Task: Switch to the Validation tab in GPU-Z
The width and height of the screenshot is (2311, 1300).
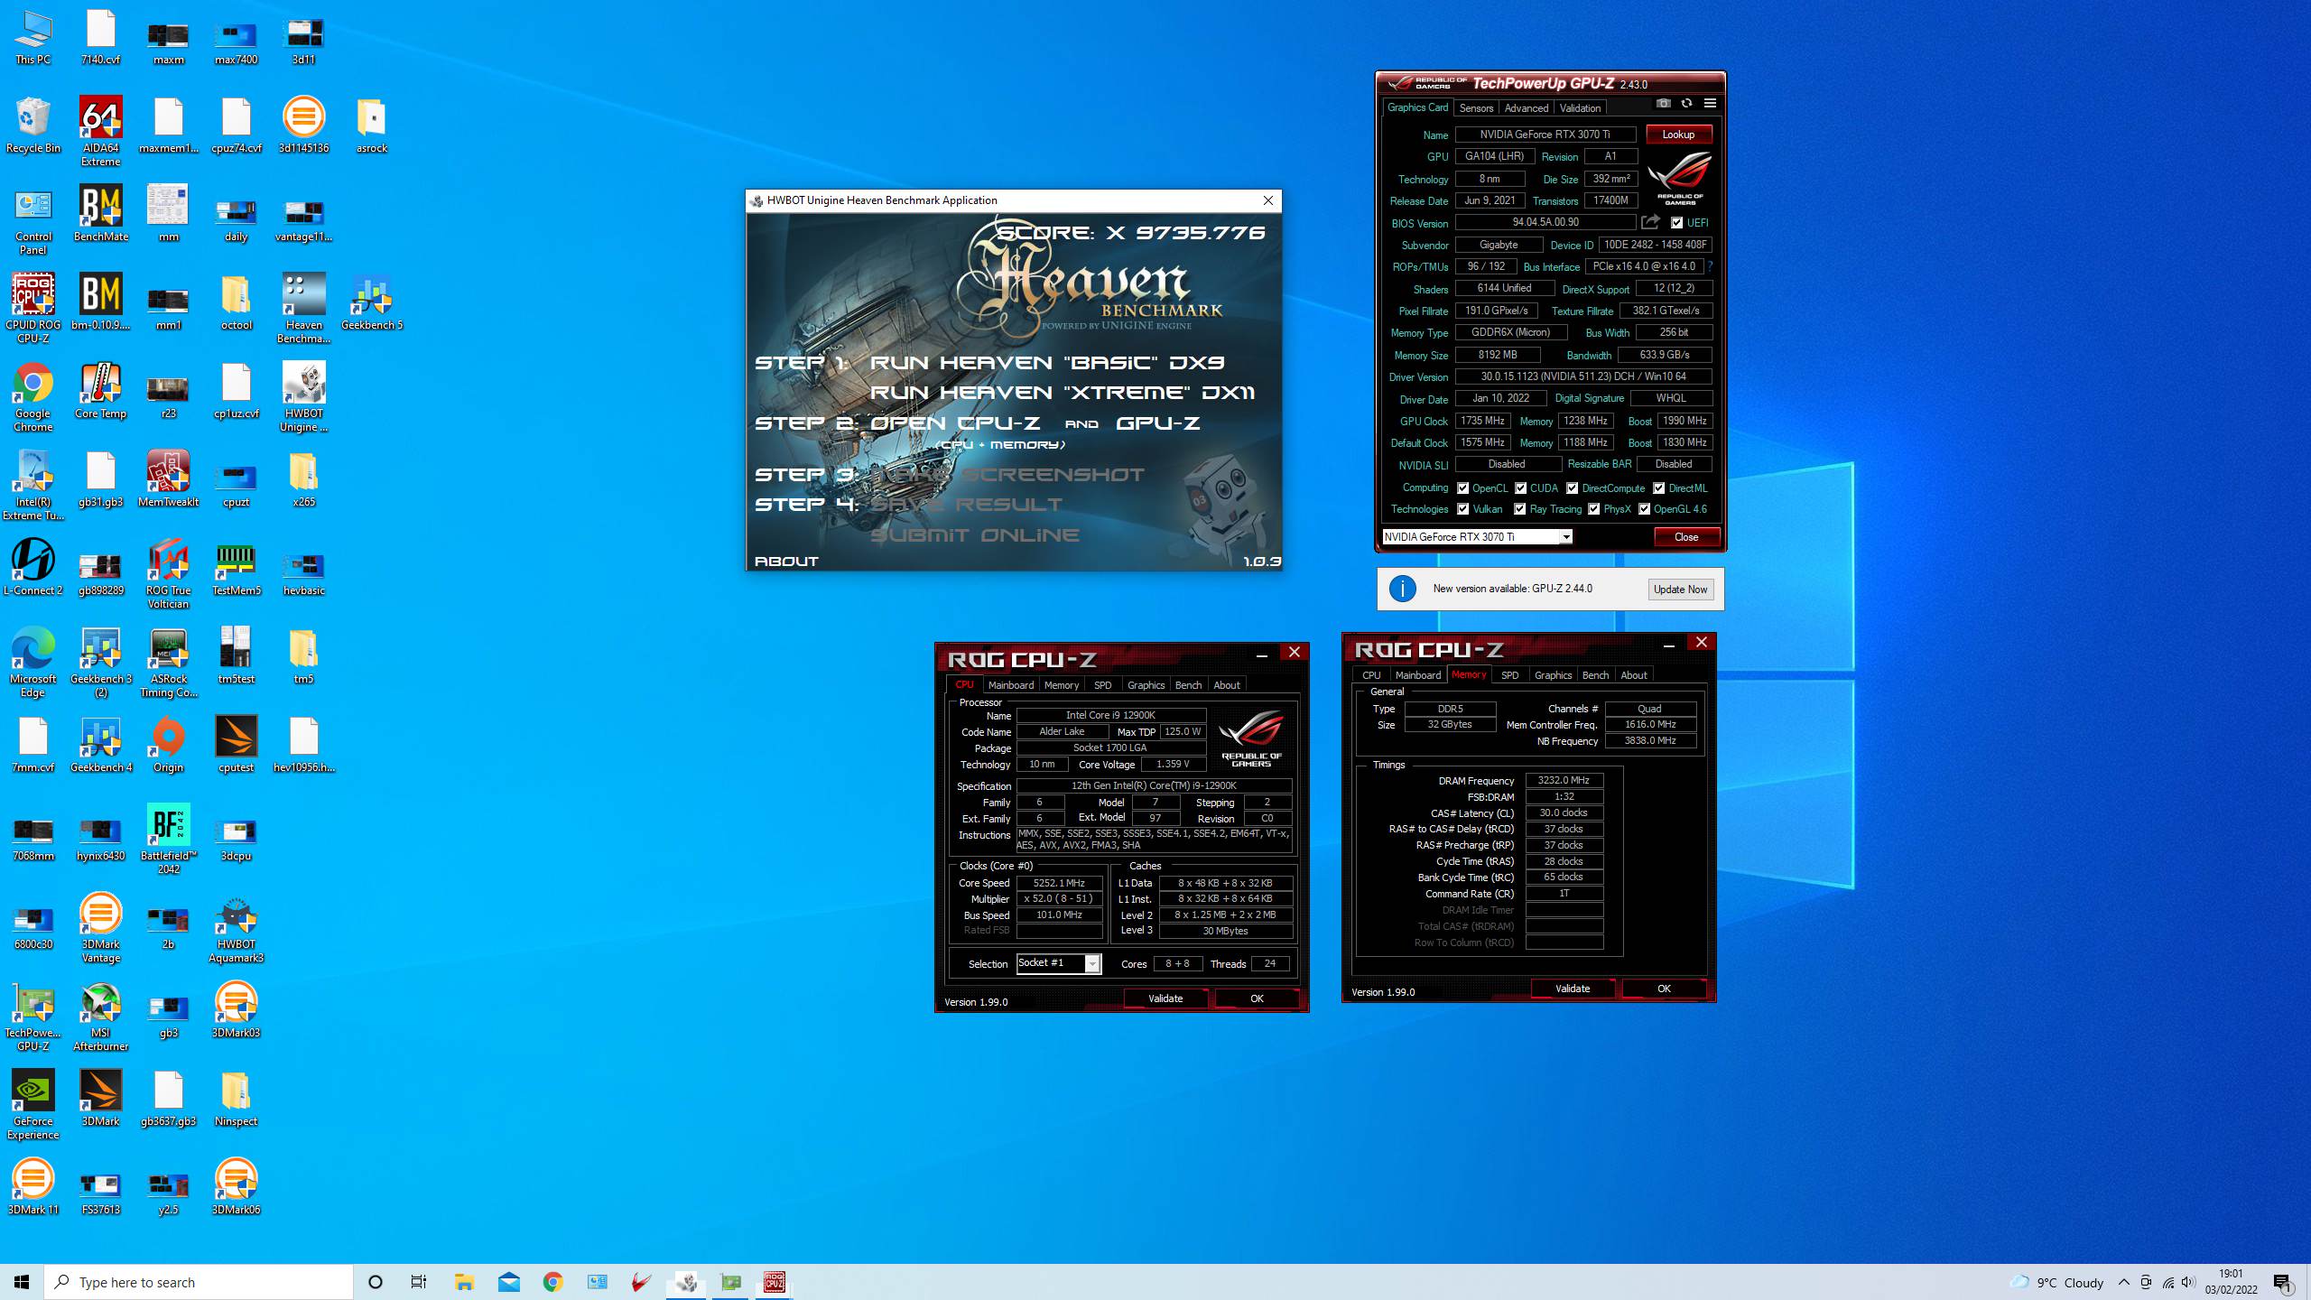Action: pyautogui.click(x=1580, y=107)
